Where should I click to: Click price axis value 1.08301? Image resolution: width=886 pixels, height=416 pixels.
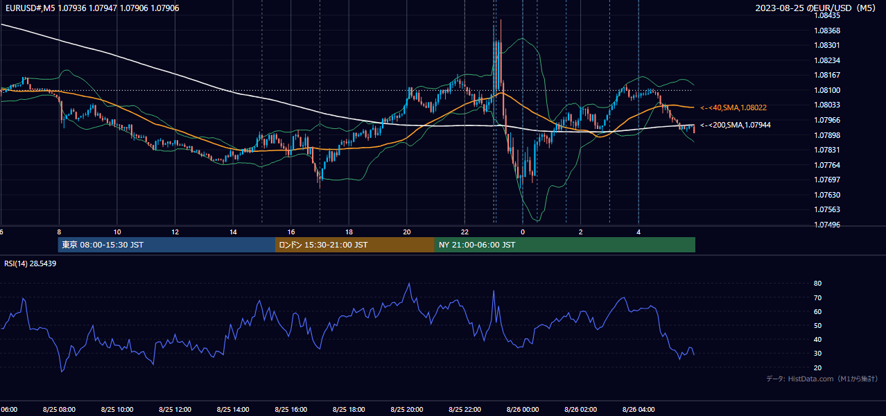click(x=827, y=45)
